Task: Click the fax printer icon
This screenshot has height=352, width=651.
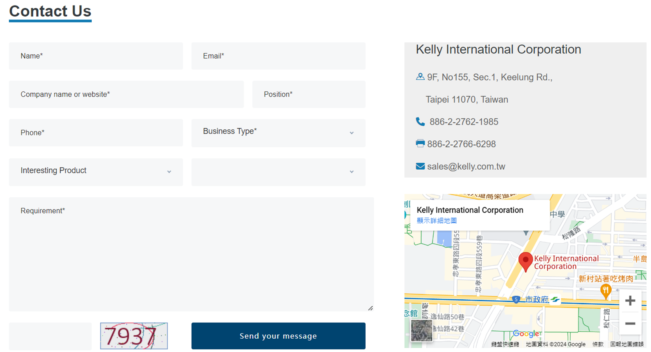Action: click(420, 144)
